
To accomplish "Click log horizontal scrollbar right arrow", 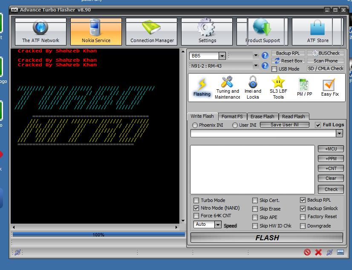I will [x=176, y=227].
